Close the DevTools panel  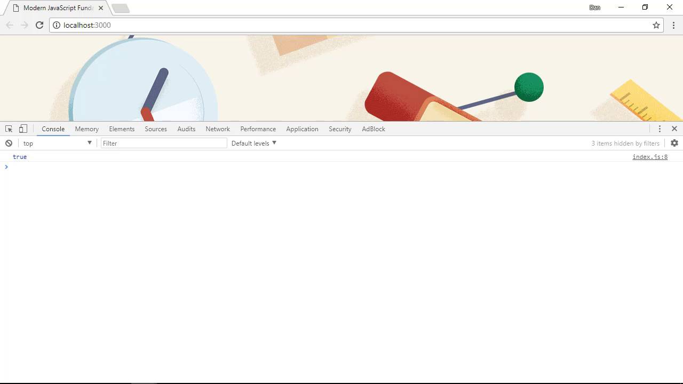pyautogui.click(x=674, y=129)
